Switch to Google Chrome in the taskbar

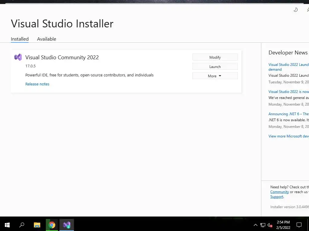pyautogui.click(x=52, y=225)
